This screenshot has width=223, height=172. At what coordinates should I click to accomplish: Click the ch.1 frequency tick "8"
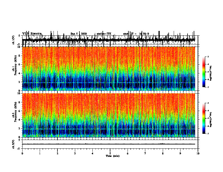[x=20, y=56]
